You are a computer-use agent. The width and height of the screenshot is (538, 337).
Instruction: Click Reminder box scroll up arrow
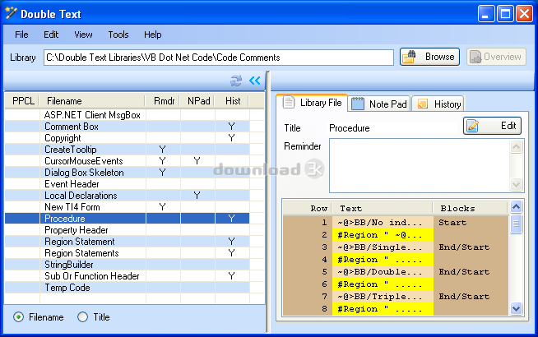(x=516, y=147)
